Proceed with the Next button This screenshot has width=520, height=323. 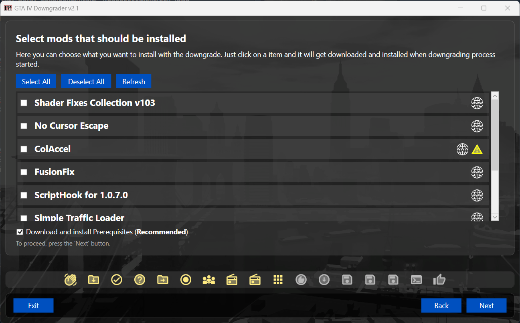(487, 306)
